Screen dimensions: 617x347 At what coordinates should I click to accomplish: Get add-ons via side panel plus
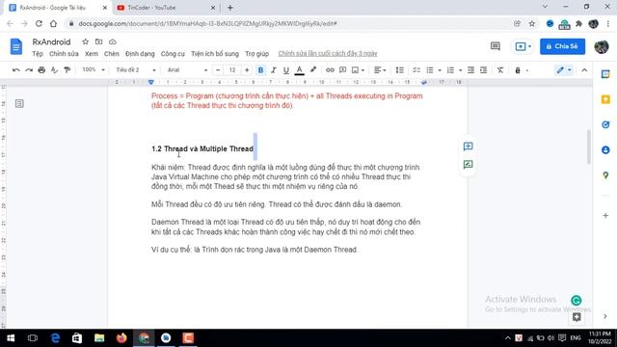[x=605, y=216]
